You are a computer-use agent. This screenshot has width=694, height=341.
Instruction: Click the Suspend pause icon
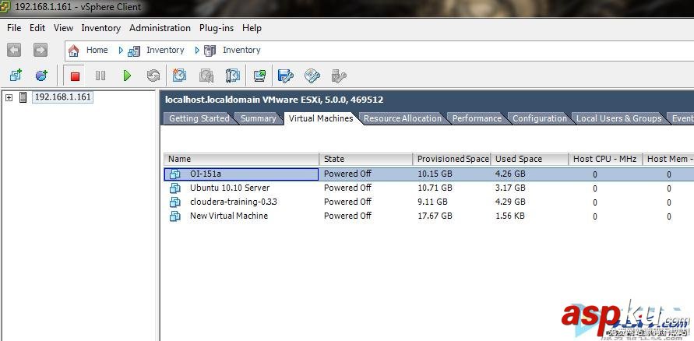[100, 76]
